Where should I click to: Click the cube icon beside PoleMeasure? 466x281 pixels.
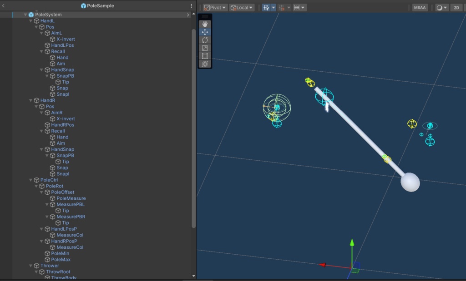(53, 198)
